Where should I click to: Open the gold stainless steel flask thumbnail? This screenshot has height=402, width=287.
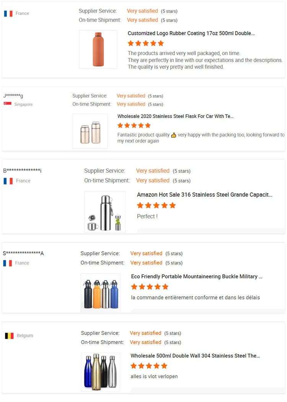click(x=90, y=131)
